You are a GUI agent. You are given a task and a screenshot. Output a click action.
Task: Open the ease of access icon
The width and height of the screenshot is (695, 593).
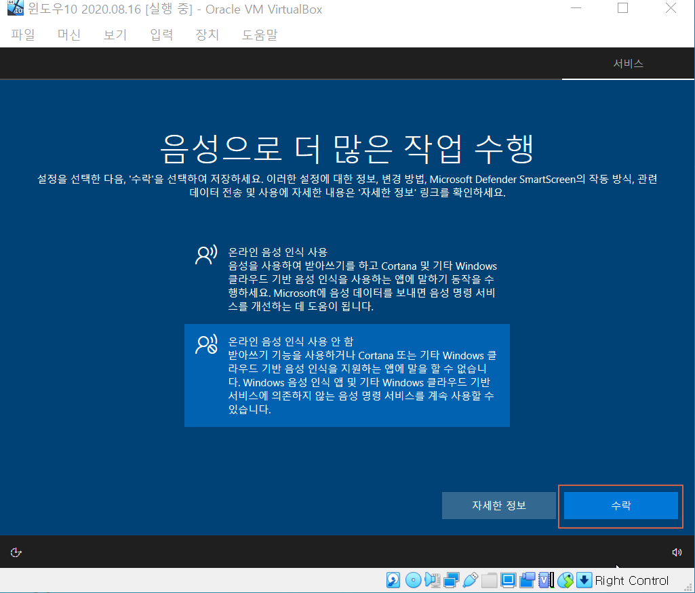click(16, 552)
